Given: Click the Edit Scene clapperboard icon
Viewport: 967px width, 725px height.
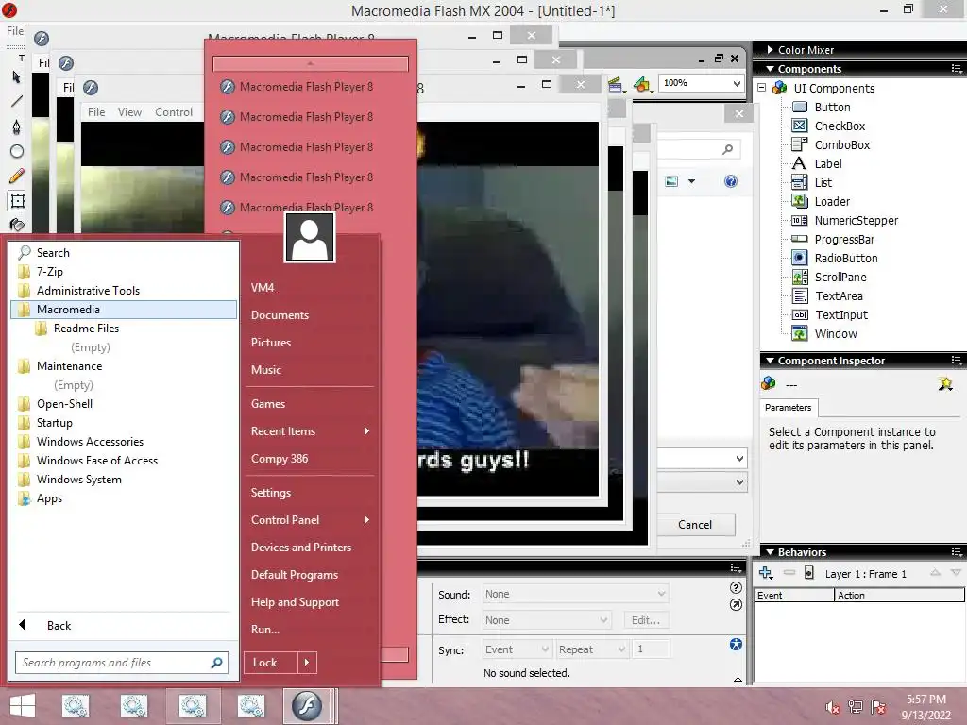Looking at the screenshot, I should [x=615, y=84].
